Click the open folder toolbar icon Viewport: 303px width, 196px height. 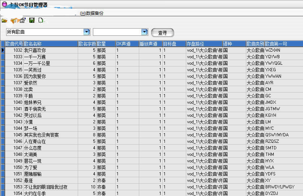click(x=4, y=21)
